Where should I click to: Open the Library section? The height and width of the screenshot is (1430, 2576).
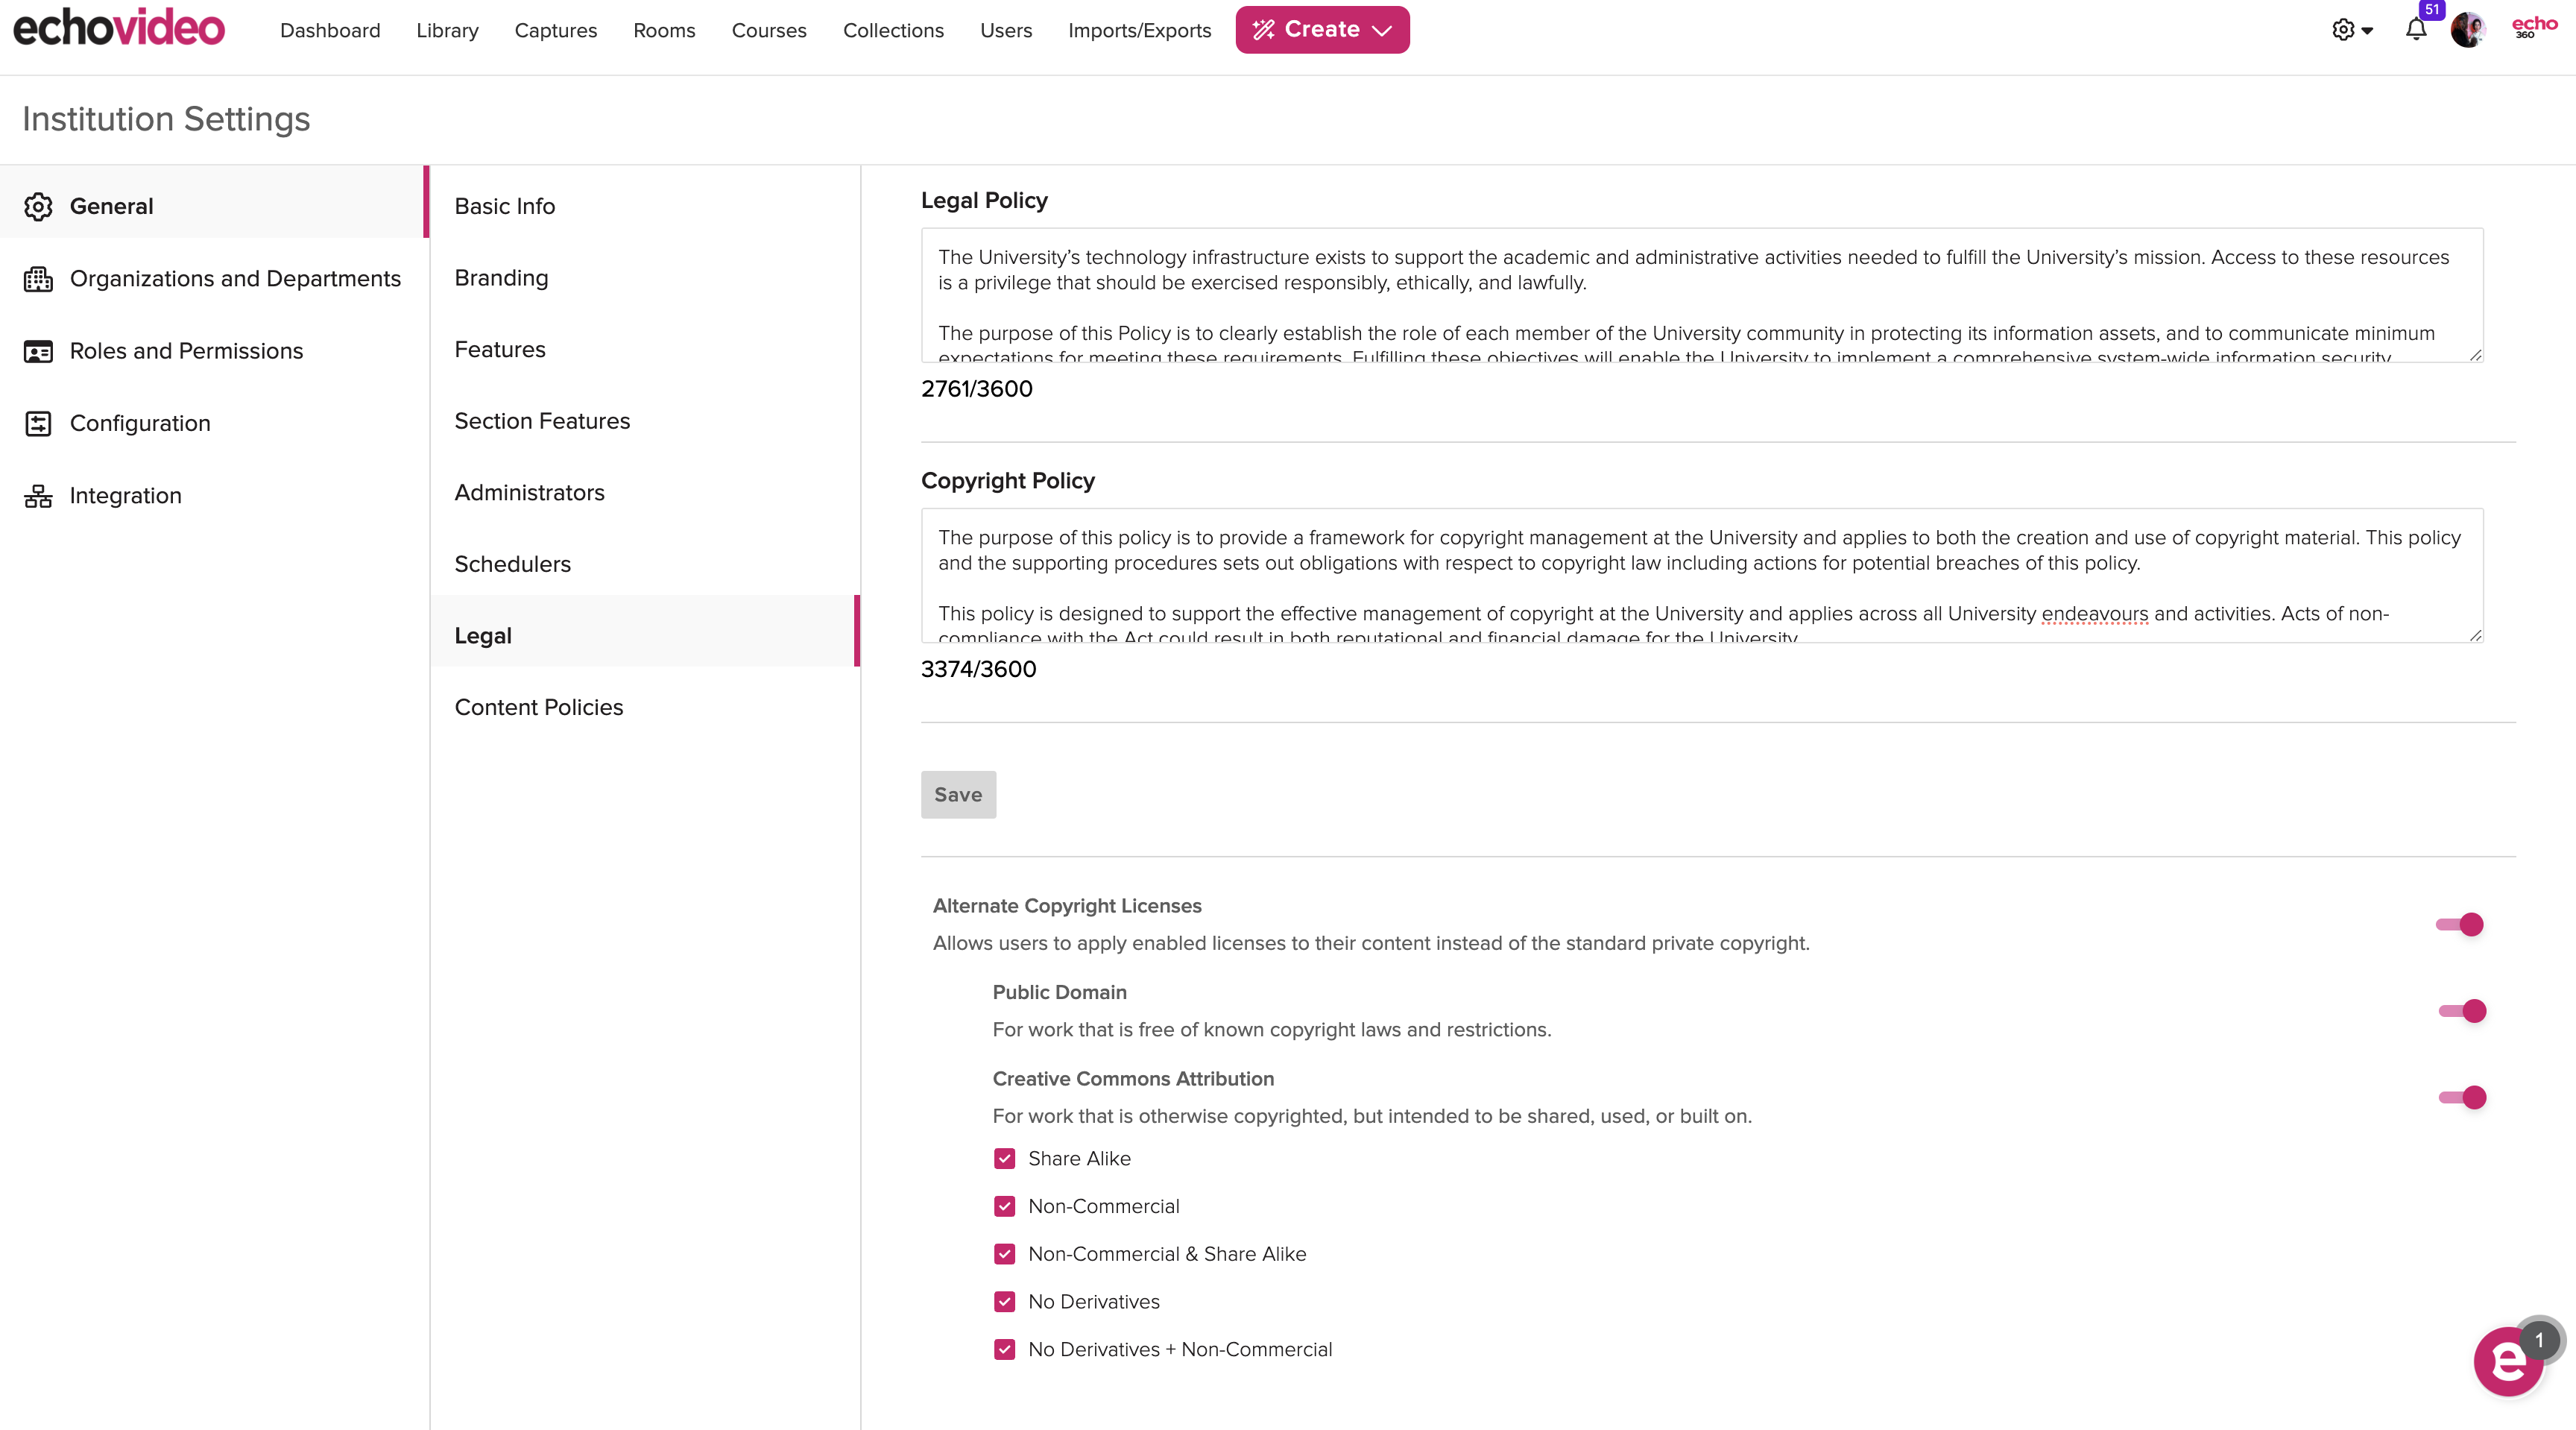point(445,30)
